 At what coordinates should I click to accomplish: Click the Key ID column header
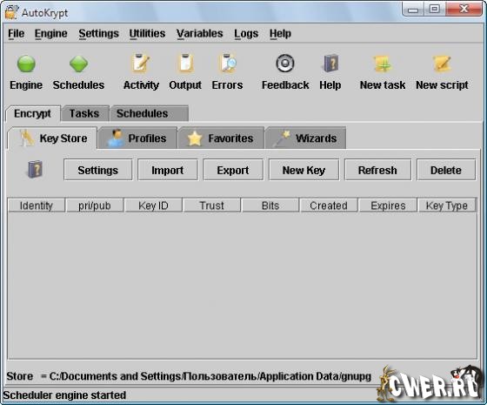click(153, 206)
